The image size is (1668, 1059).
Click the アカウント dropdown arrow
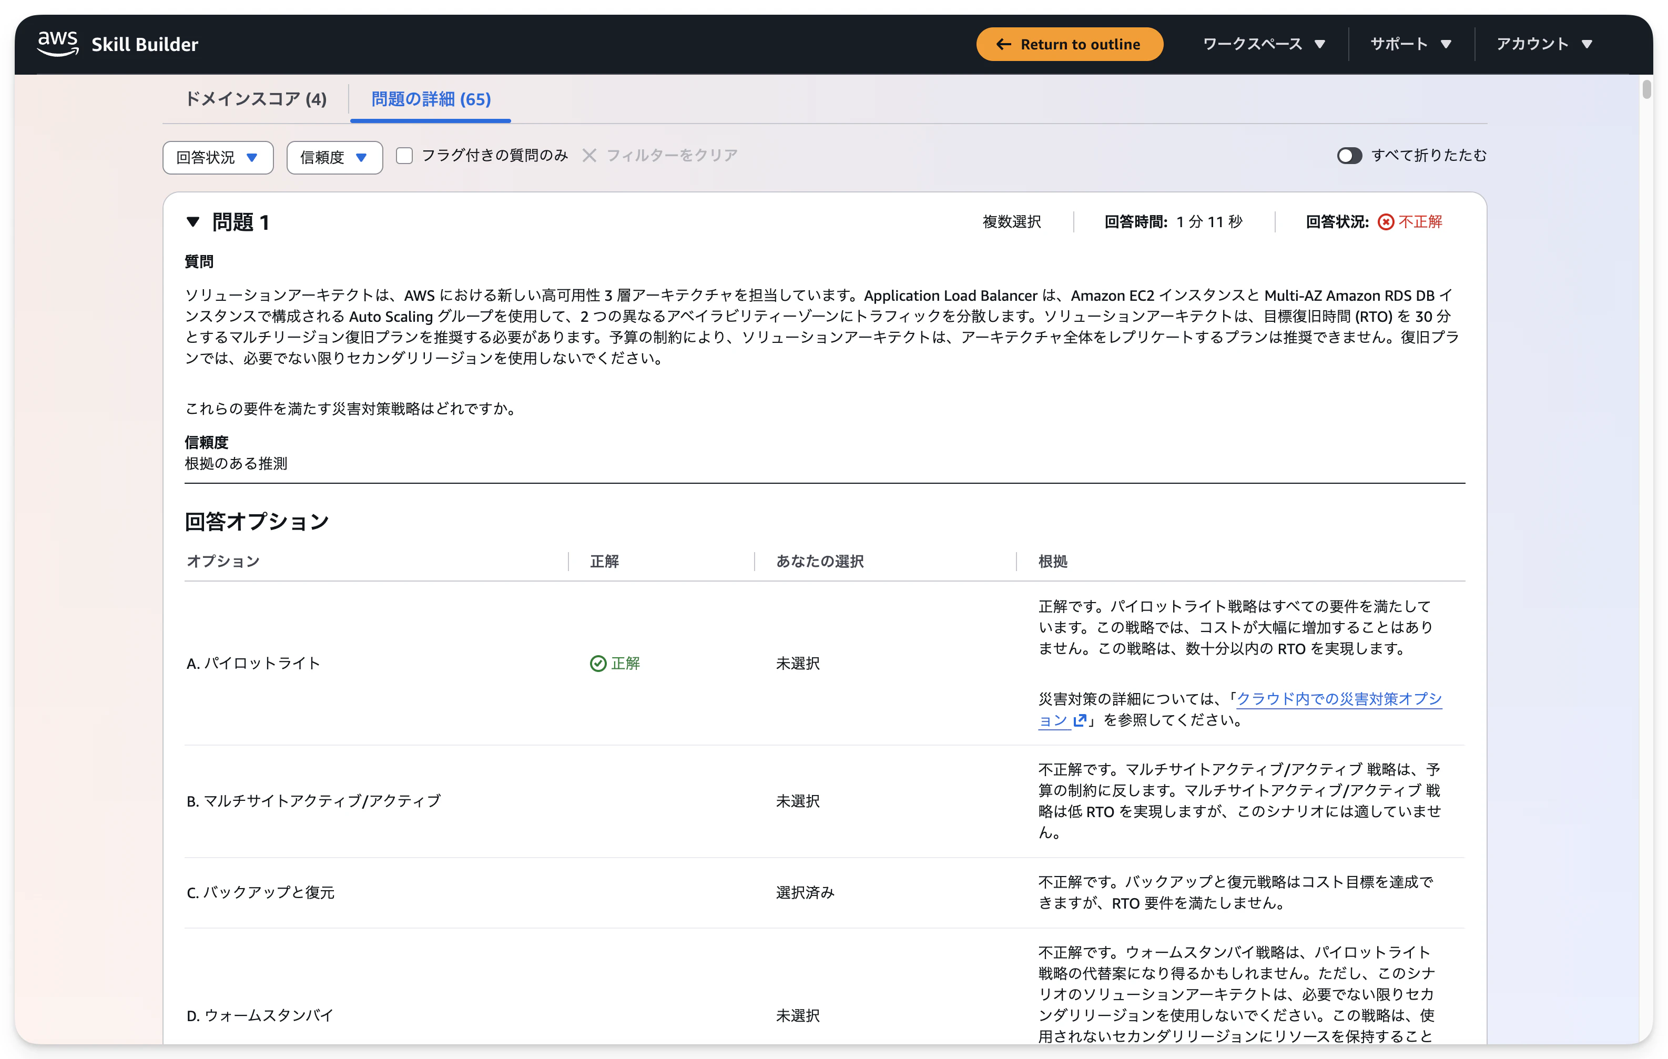1587,44
